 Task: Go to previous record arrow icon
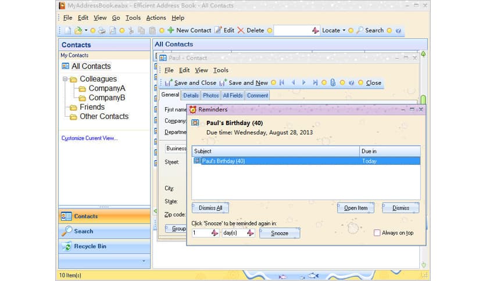(x=293, y=82)
